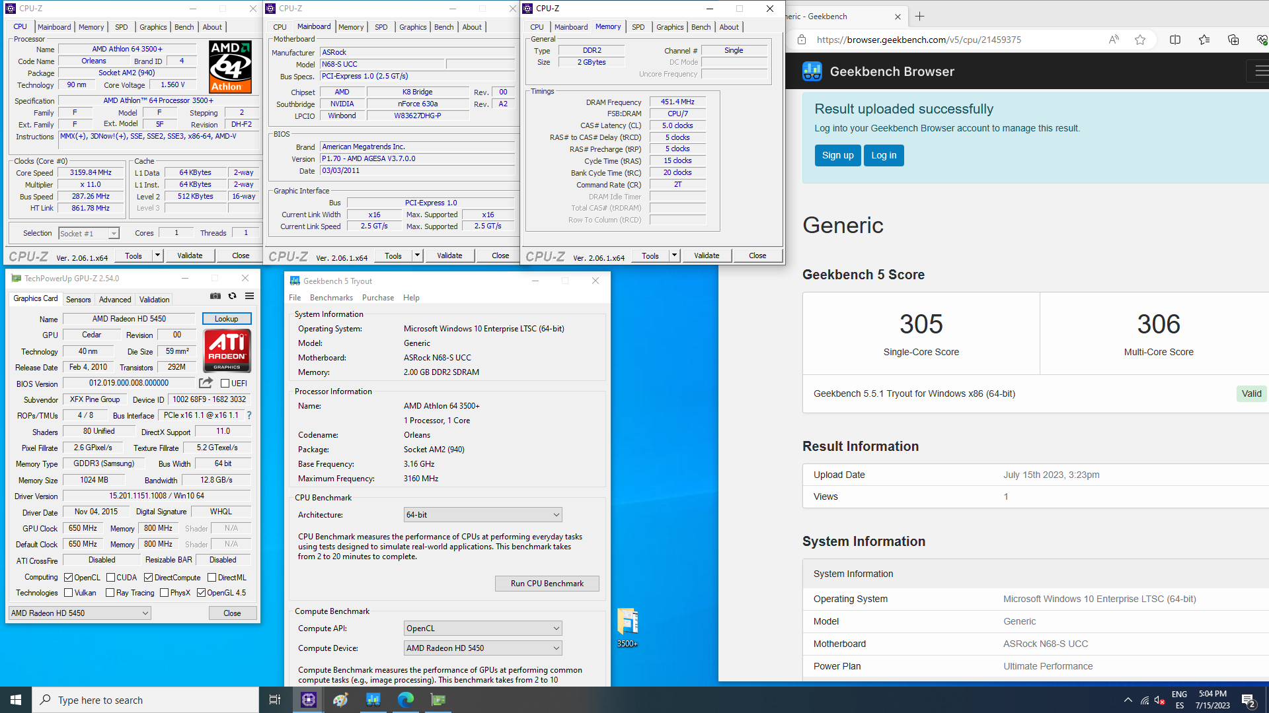Click the Geekbench Browser logo
Viewport: 1269px width, 713px height.
pos(812,71)
